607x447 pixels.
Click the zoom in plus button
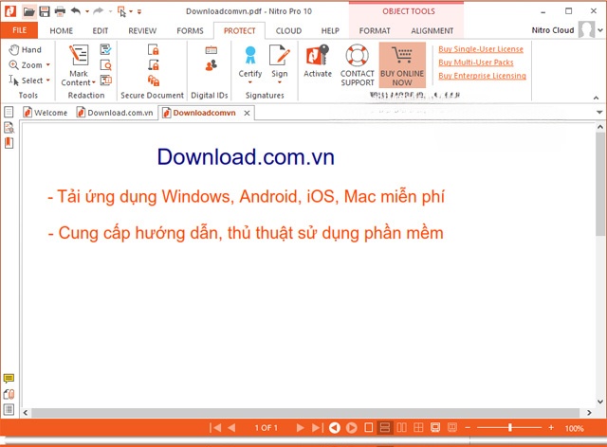pyautogui.click(x=551, y=428)
